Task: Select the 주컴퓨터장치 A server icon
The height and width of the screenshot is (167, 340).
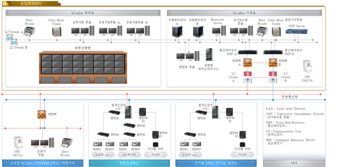Action: coord(176,31)
